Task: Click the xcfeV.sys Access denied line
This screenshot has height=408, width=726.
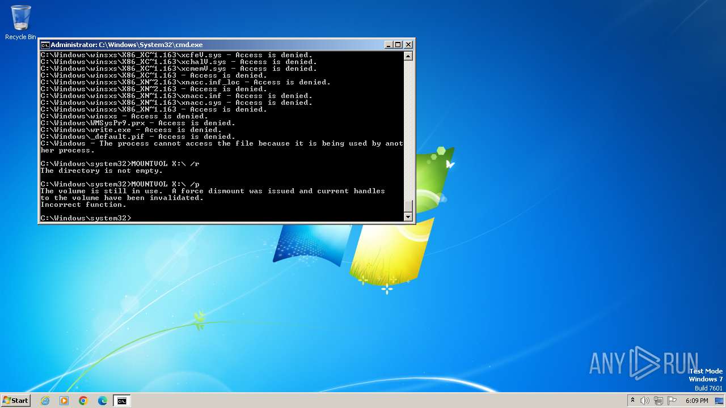Action: [176, 55]
